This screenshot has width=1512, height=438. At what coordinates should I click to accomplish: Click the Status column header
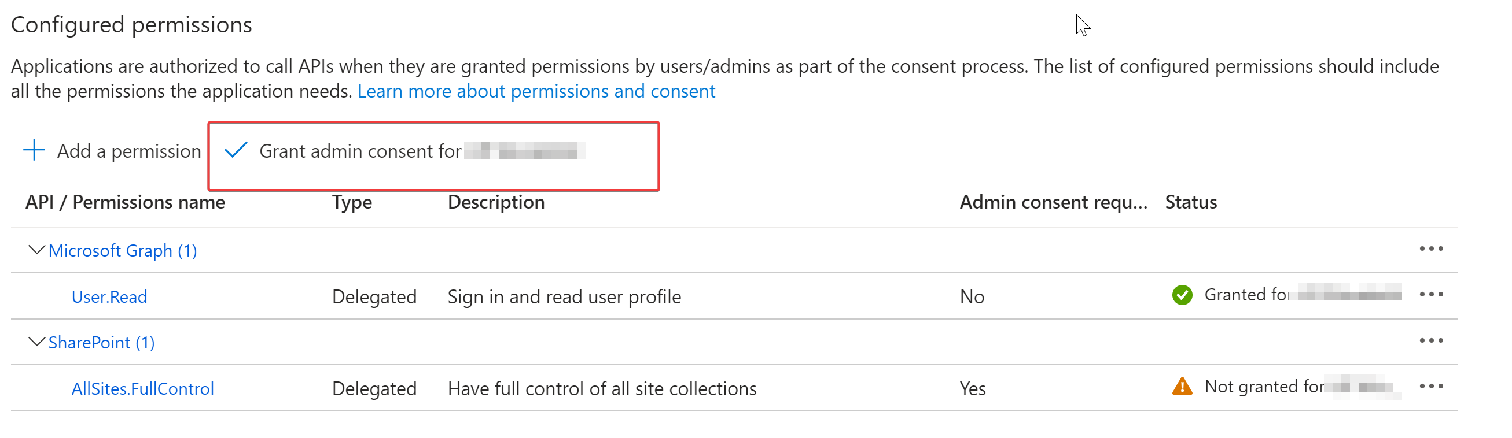click(1190, 202)
